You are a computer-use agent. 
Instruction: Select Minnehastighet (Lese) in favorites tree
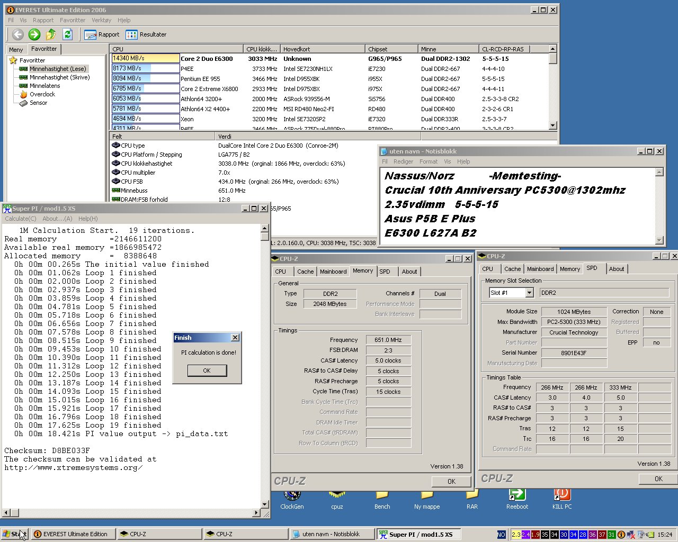53,69
